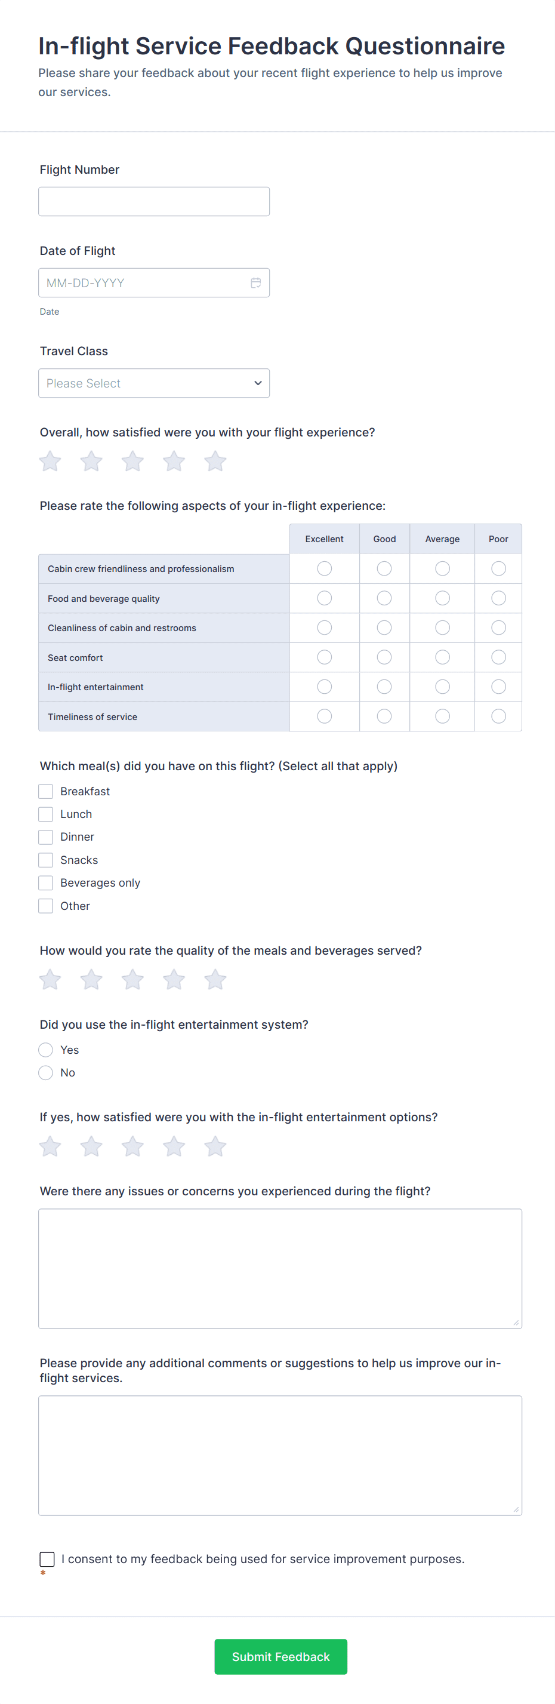Screen dimensions: 555x1704
Task: Select second star for entertainment satisfaction
Action: point(91,1146)
